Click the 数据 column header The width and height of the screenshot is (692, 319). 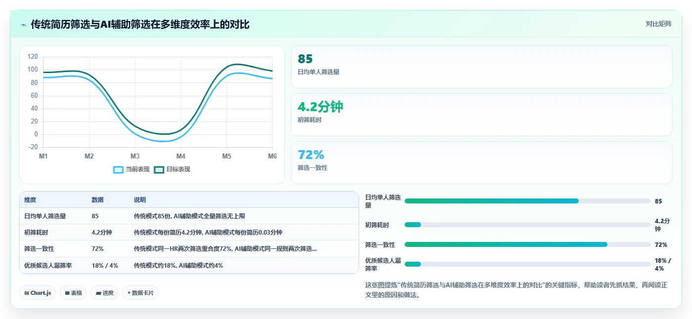point(97,200)
